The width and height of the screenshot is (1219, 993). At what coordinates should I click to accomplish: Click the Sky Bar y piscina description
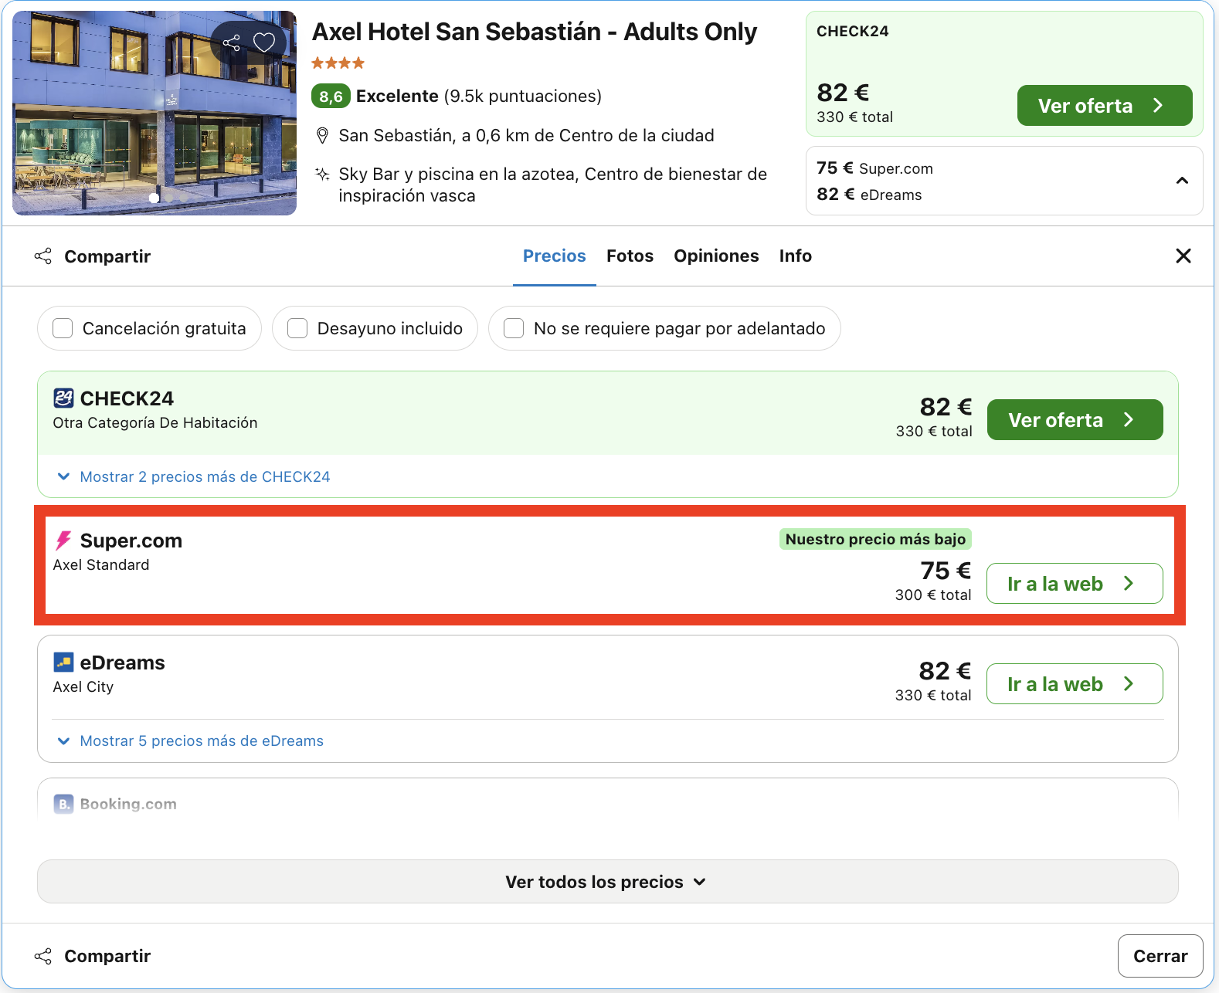click(x=553, y=185)
